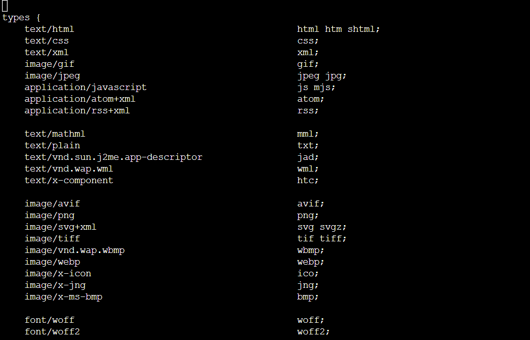
Task: Click the text/css entry
Action: pyautogui.click(x=47, y=41)
